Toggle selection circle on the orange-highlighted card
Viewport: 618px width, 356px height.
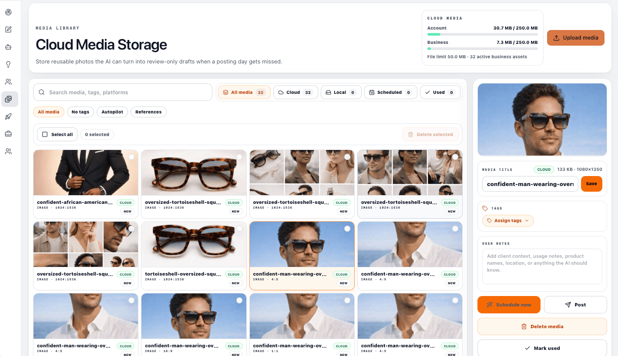tap(347, 229)
